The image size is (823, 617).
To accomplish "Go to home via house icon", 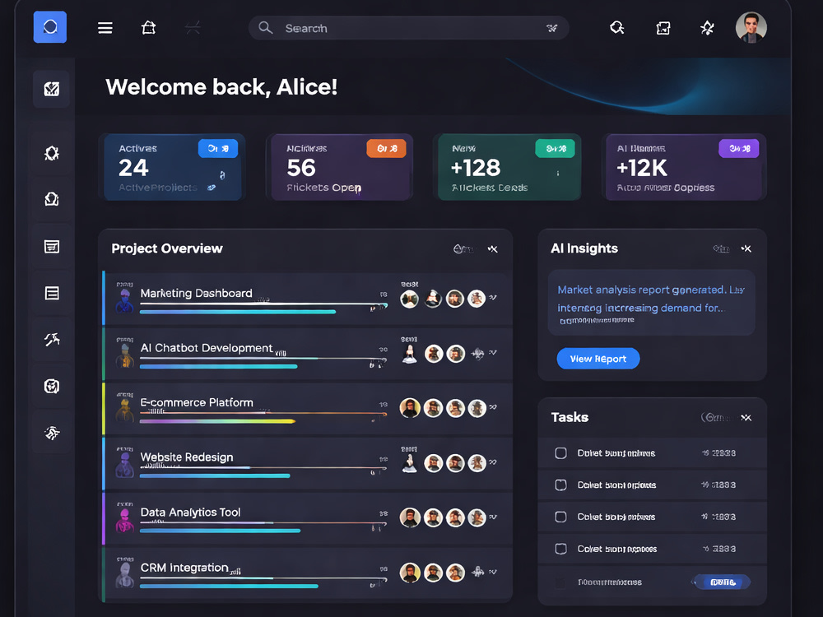I will [x=148, y=27].
